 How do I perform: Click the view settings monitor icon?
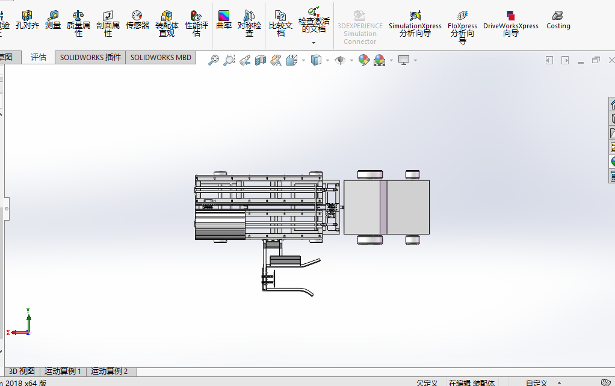click(404, 60)
